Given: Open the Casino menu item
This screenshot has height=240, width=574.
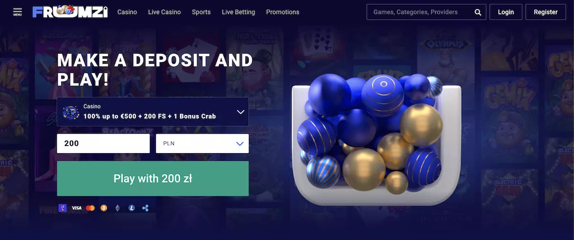Looking at the screenshot, I should [127, 12].
